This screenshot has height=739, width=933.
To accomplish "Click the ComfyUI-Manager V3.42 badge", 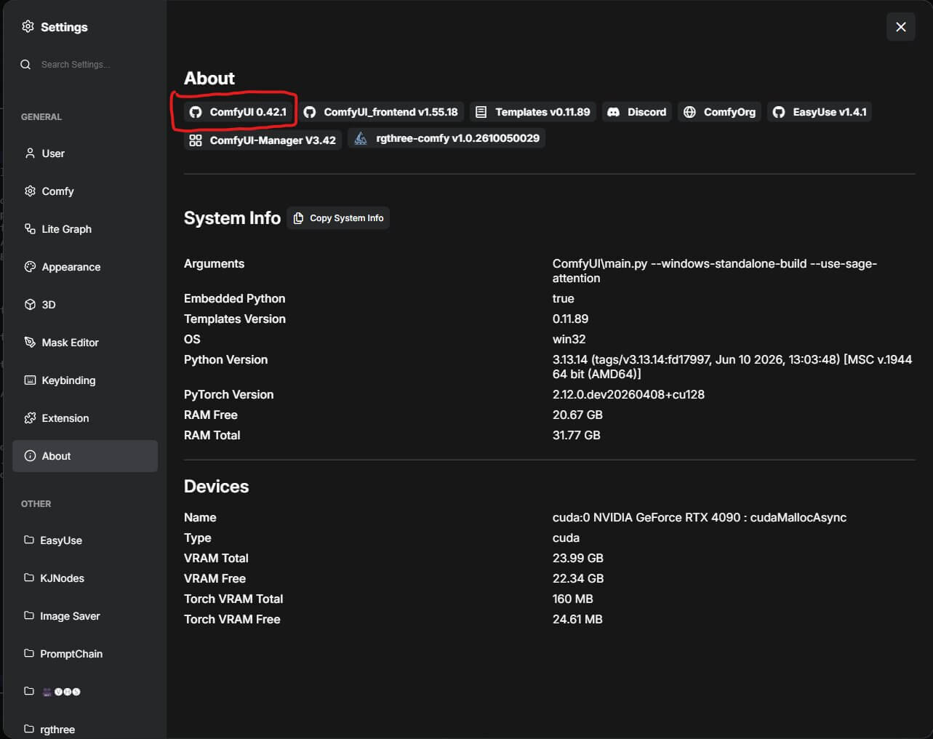I will tap(263, 140).
